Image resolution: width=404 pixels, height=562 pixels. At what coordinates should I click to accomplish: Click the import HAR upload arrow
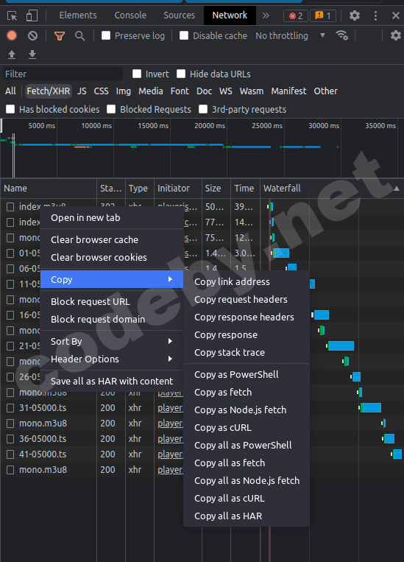point(12,54)
